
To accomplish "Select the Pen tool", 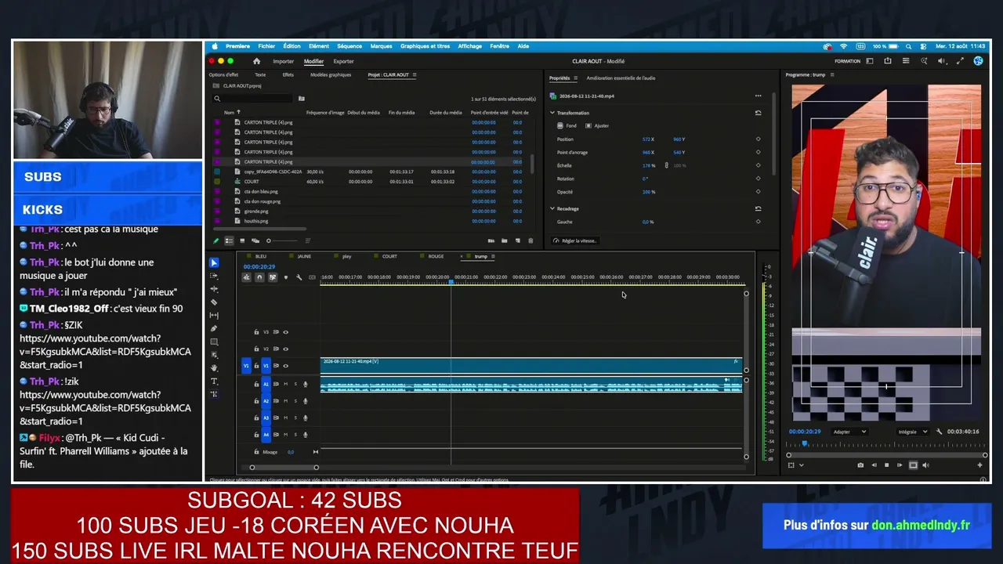I will (214, 329).
